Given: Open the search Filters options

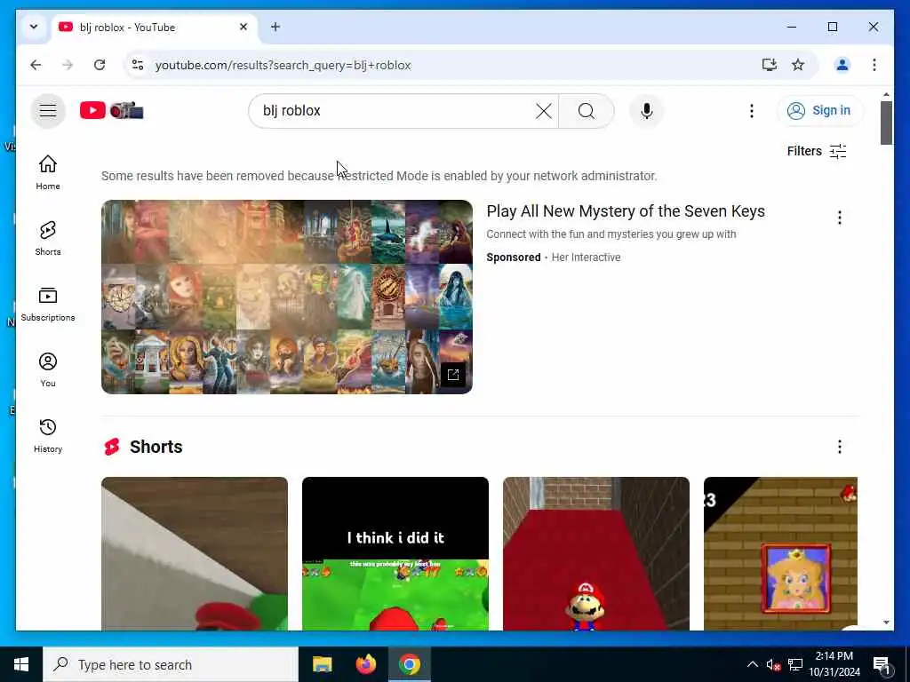Looking at the screenshot, I should click(x=816, y=151).
